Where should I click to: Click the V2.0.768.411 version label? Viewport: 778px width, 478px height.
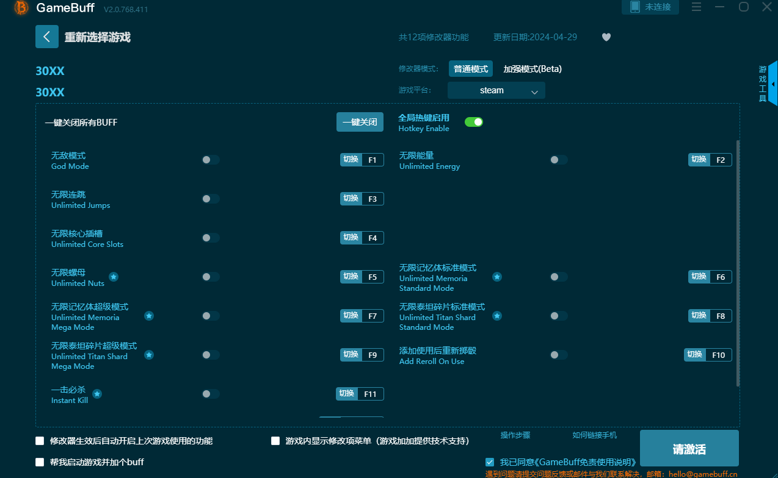(126, 10)
